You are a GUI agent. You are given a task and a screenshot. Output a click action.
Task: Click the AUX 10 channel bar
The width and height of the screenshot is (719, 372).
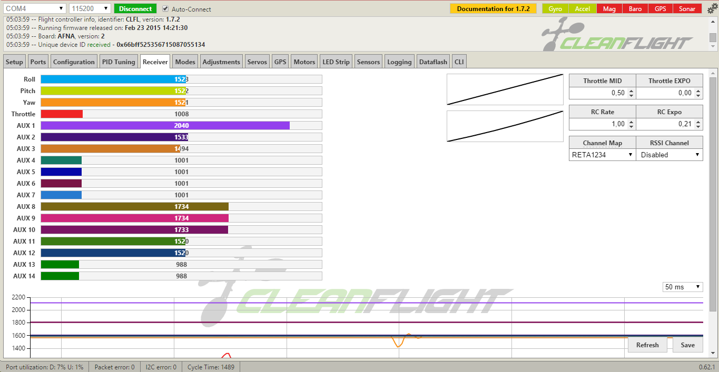(x=181, y=230)
